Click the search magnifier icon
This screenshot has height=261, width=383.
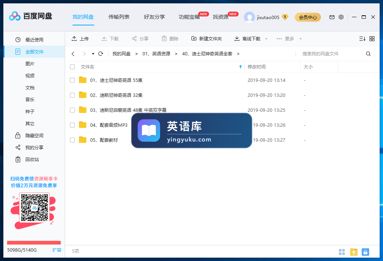coord(368,54)
